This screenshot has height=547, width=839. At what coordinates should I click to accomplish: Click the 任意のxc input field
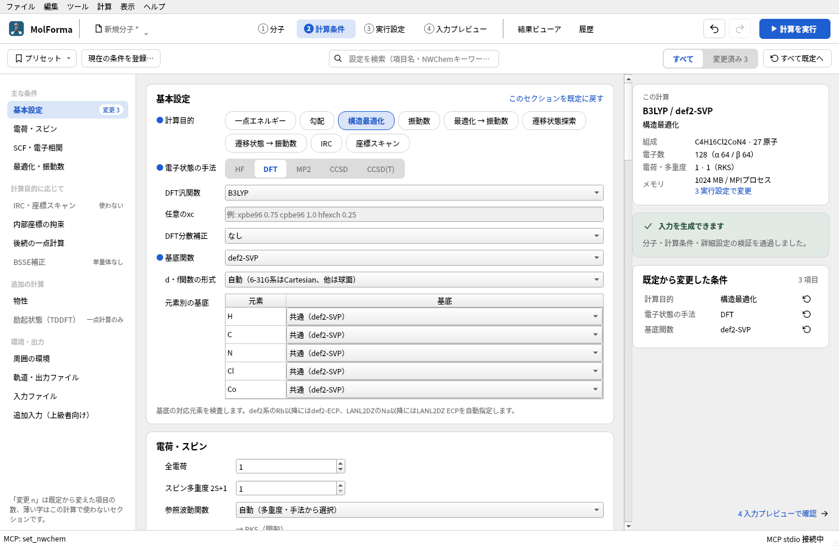pos(414,215)
